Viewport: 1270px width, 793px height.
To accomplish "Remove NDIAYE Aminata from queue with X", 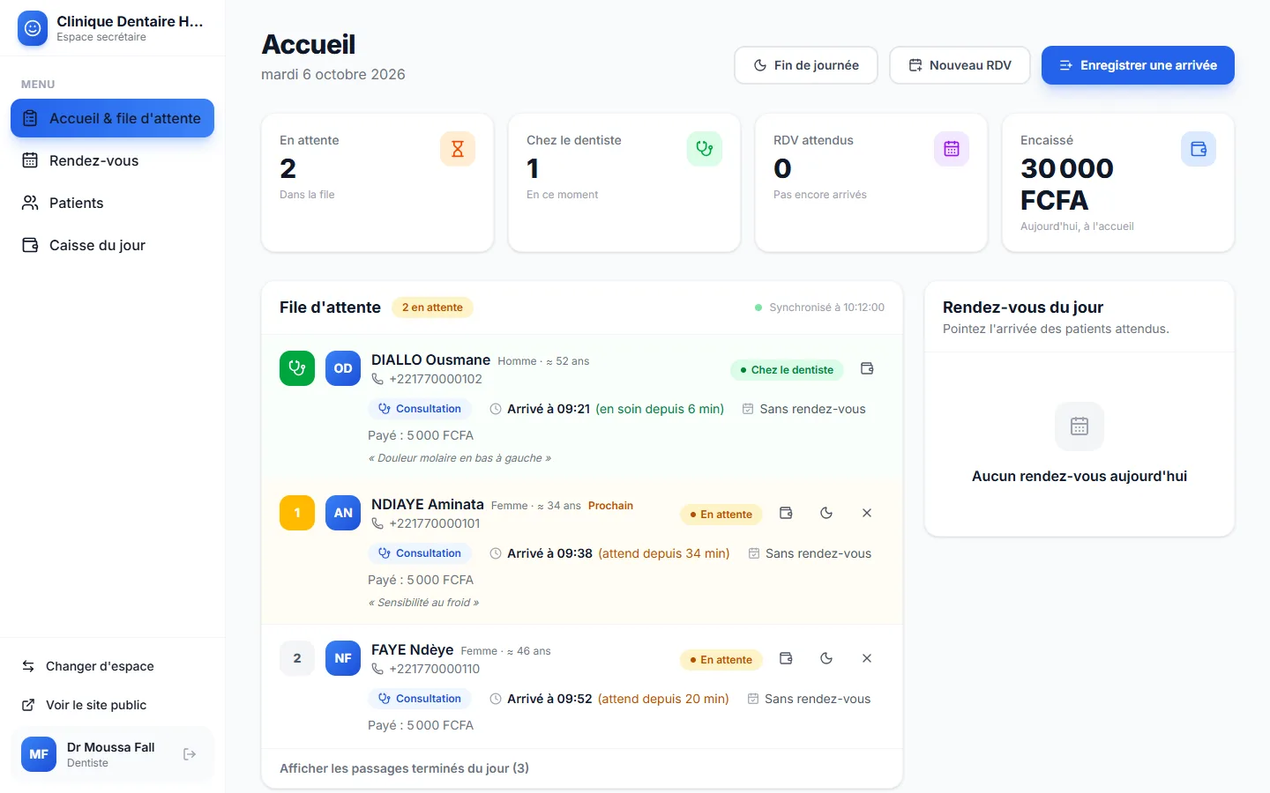I will [867, 513].
